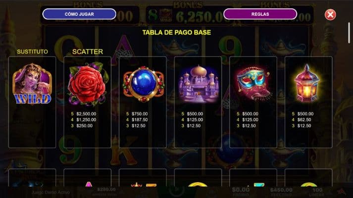Image resolution: width=353 pixels, height=198 pixels.
Task: Click the $2,500.00 rose payout
Action: pos(86,114)
